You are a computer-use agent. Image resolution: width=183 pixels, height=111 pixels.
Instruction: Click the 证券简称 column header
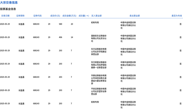click(20, 16)
